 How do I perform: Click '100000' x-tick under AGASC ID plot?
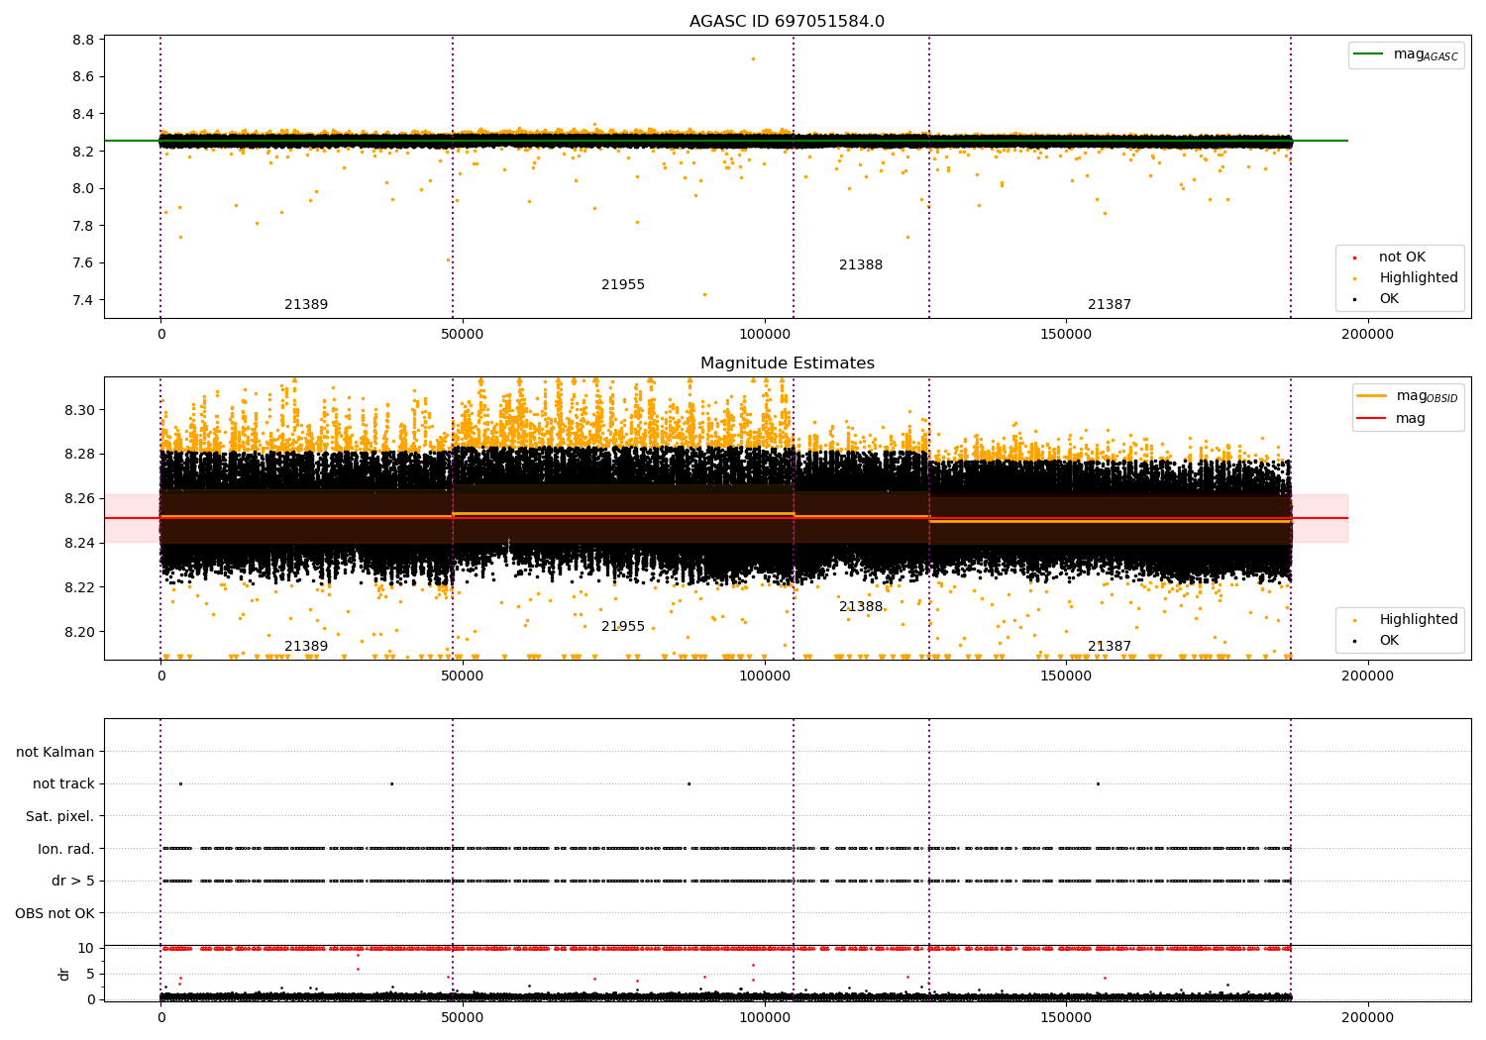pyautogui.click(x=765, y=335)
